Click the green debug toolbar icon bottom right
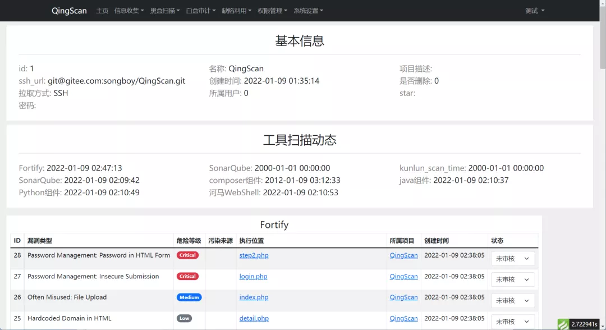The width and height of the screenshot is (606, 330). coord(563,323)
